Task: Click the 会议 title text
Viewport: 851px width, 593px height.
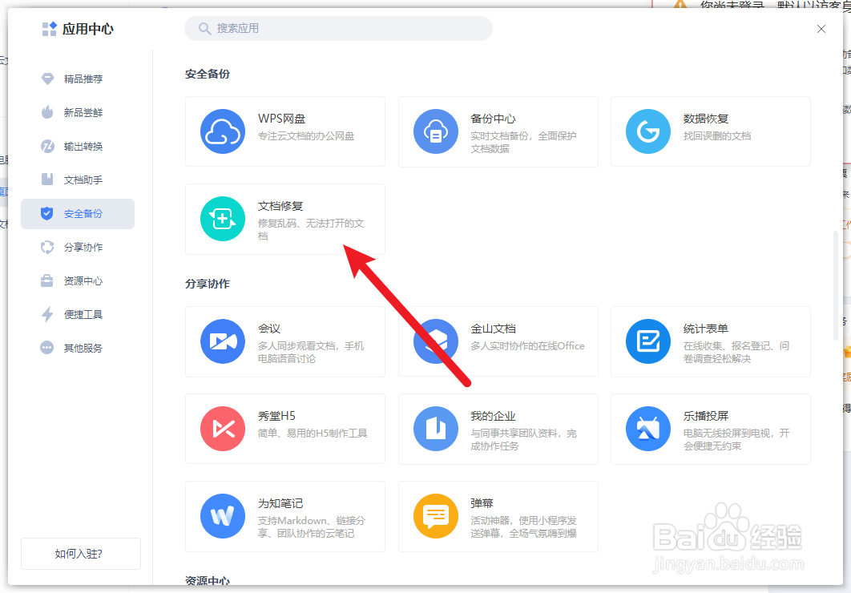Action: (x=269, y=329)
